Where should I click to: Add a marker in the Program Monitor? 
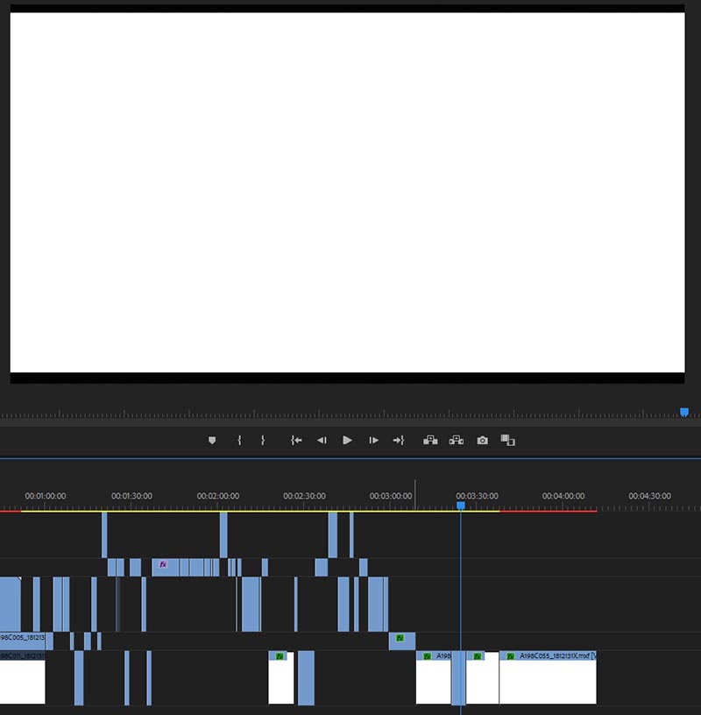212,440
